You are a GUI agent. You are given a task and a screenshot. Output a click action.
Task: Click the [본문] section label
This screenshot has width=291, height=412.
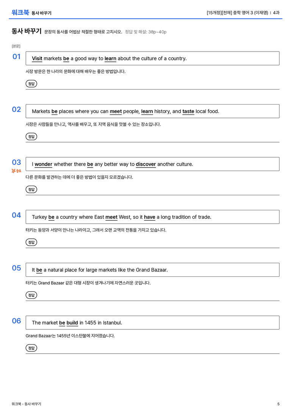click(x=16, y=46)
